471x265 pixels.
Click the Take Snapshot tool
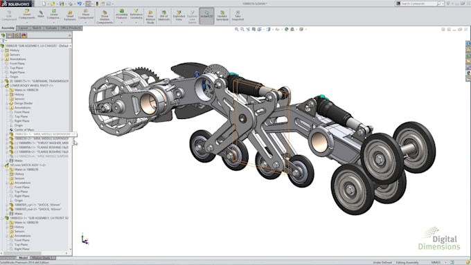pos(238,16)
